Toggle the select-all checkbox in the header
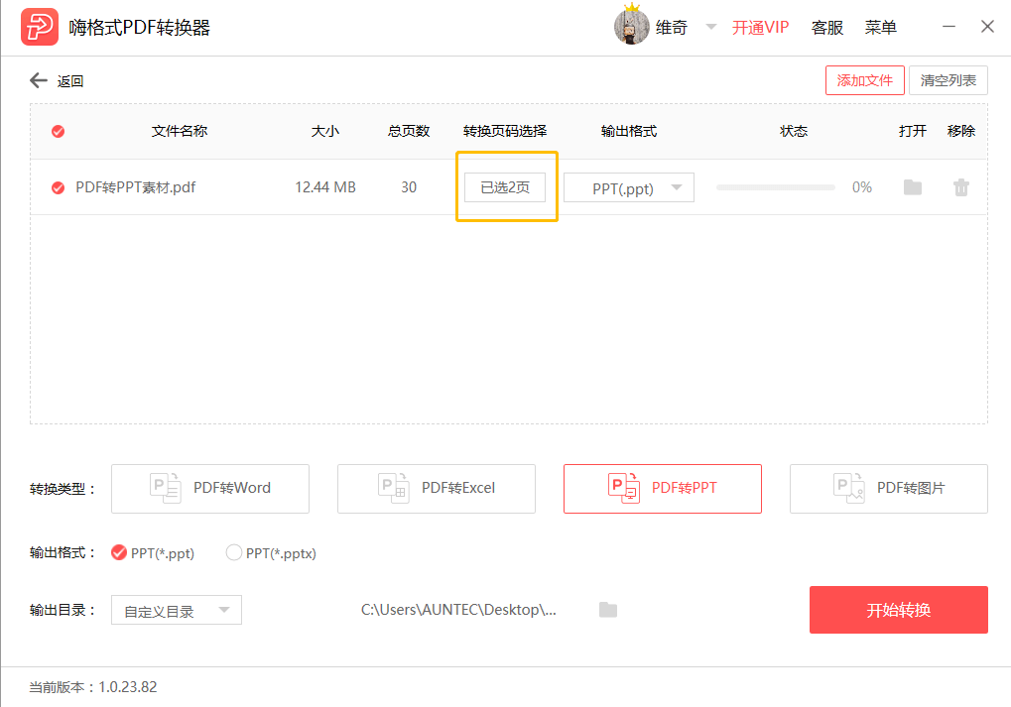 click(x=58, y=132)
